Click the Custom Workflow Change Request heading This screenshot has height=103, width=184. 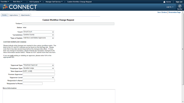(x=58, y=20)
